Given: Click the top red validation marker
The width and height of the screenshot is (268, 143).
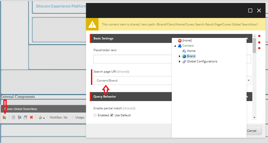Looking at the screenshot, I should coord(259,36).
